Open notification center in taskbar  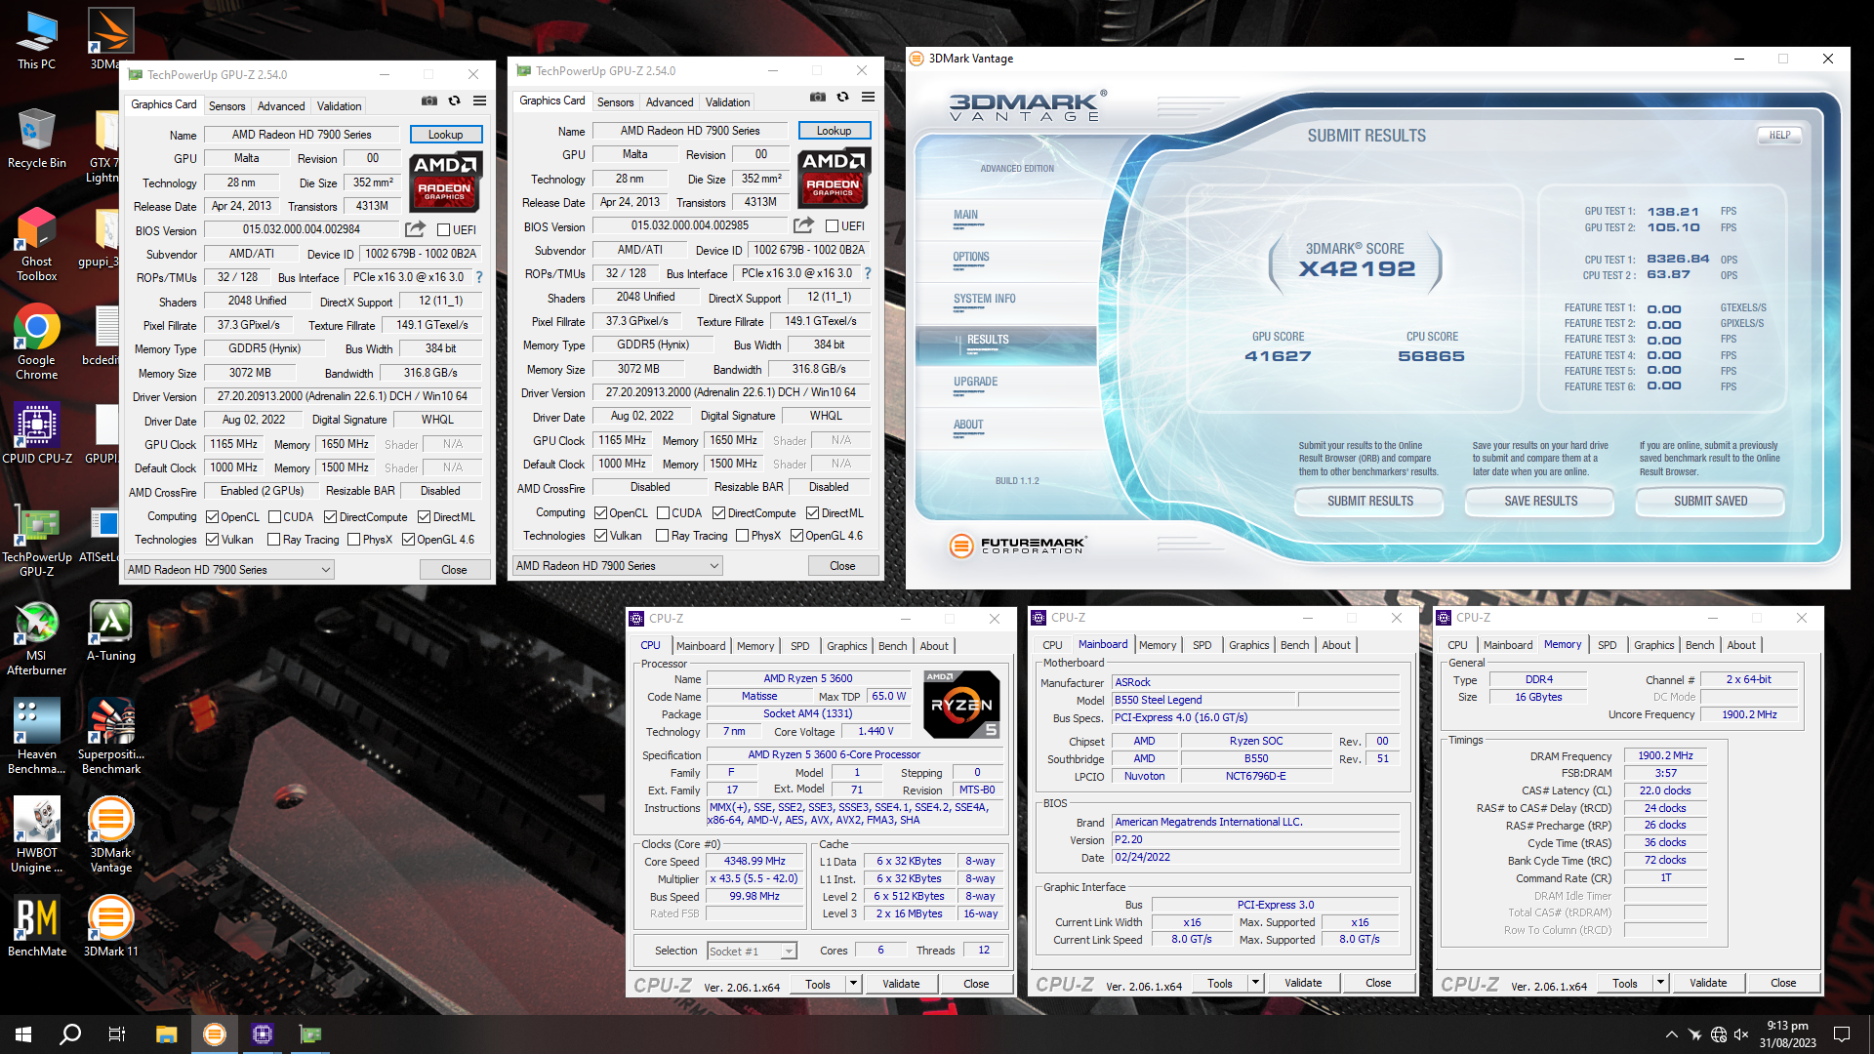pyautogui.click(x=1842, y=1034)
